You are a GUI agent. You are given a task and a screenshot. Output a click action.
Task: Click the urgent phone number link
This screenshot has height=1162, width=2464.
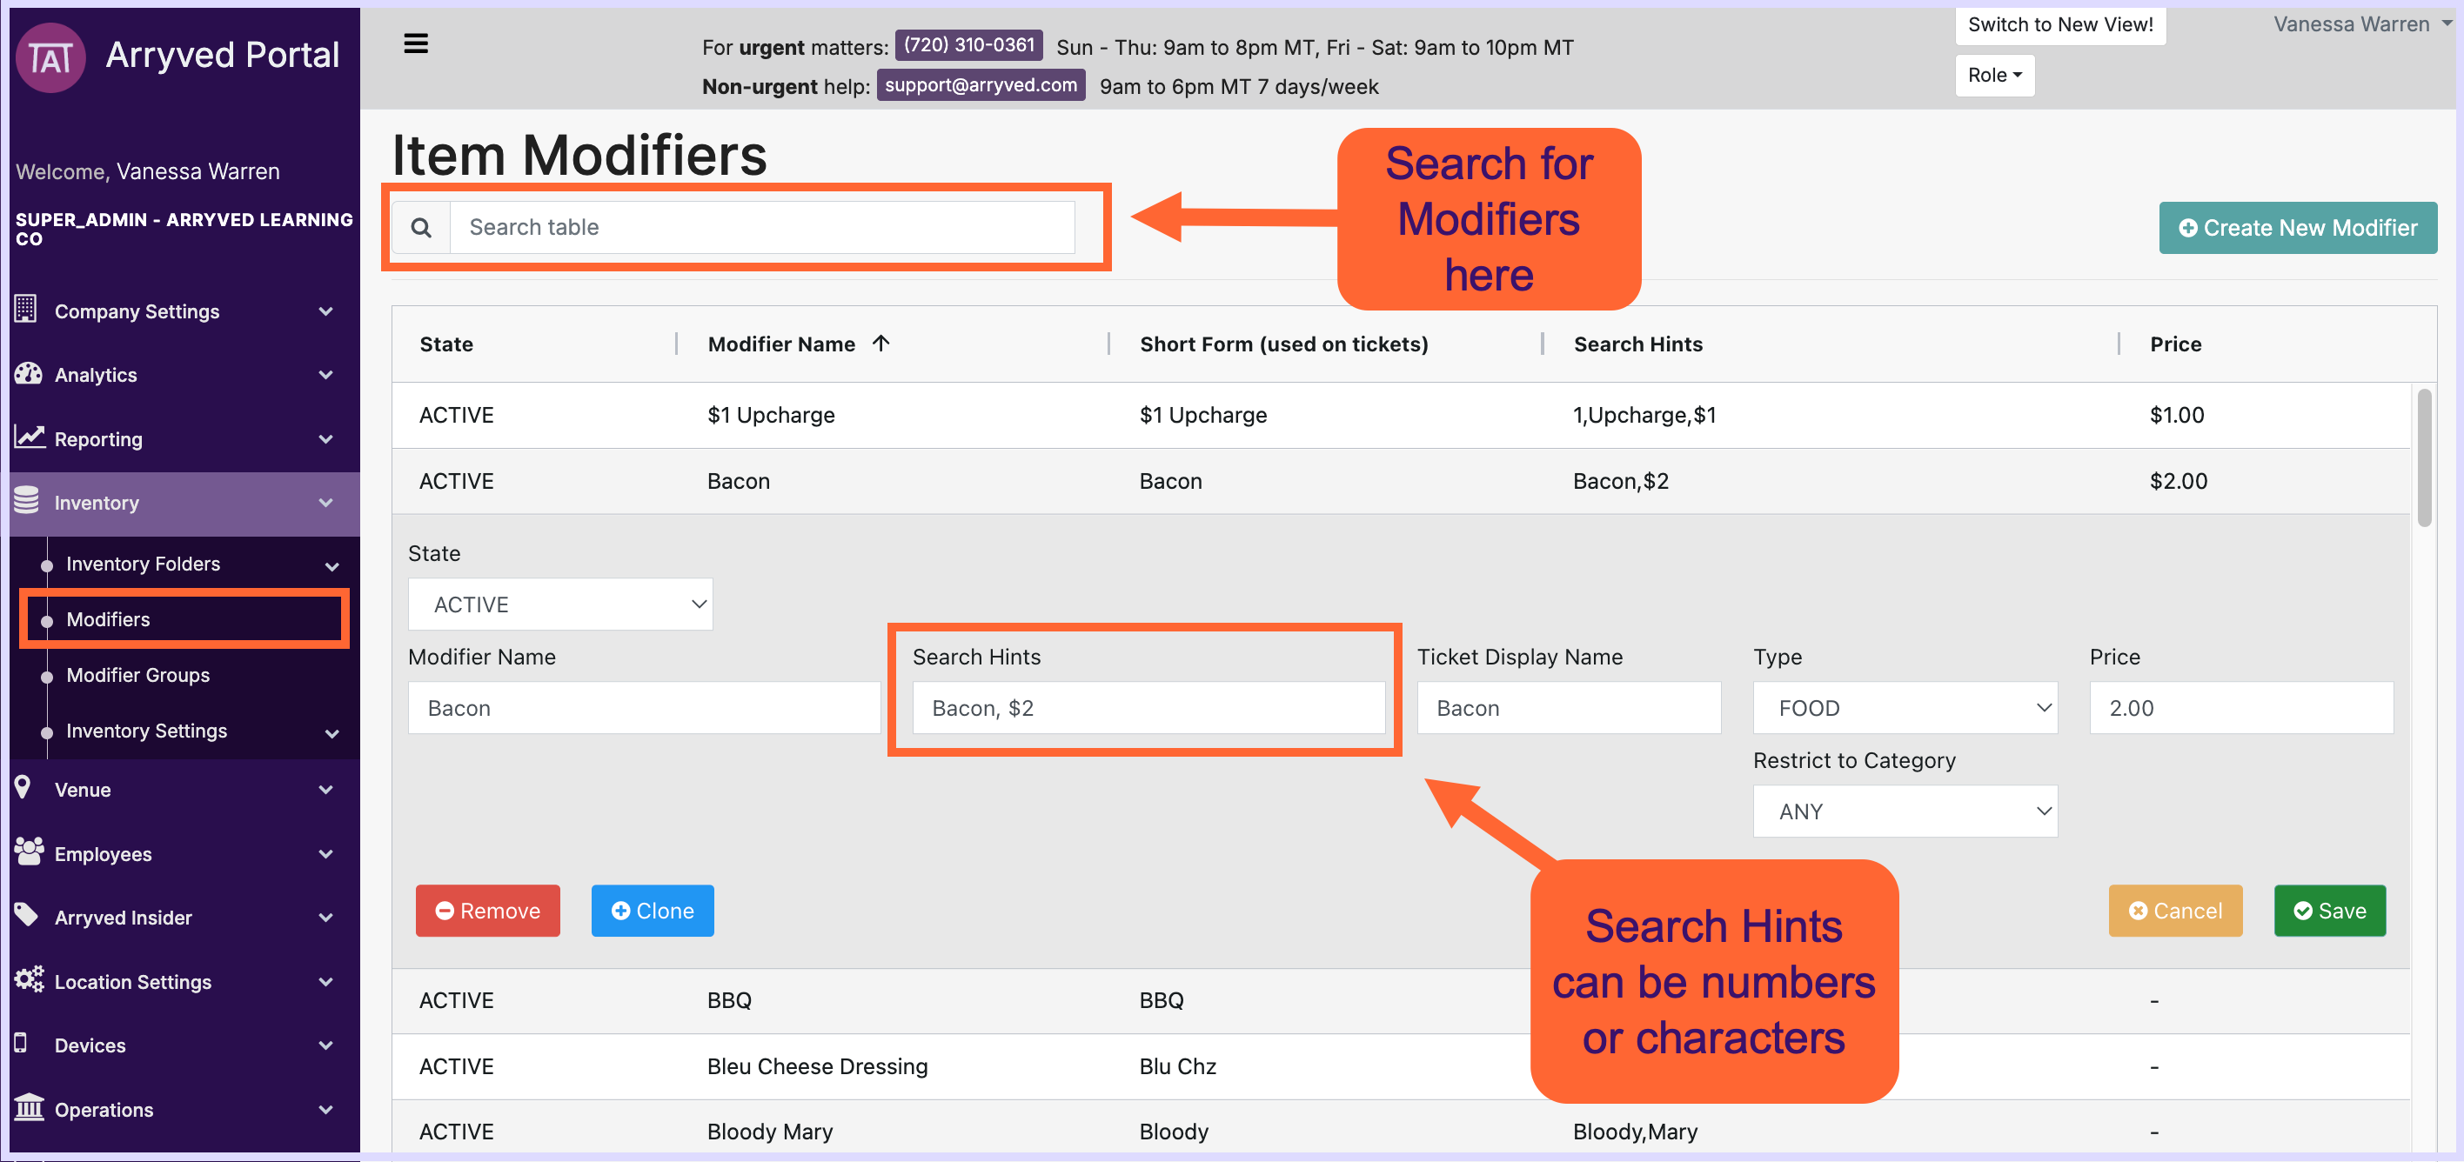(968, 45)
